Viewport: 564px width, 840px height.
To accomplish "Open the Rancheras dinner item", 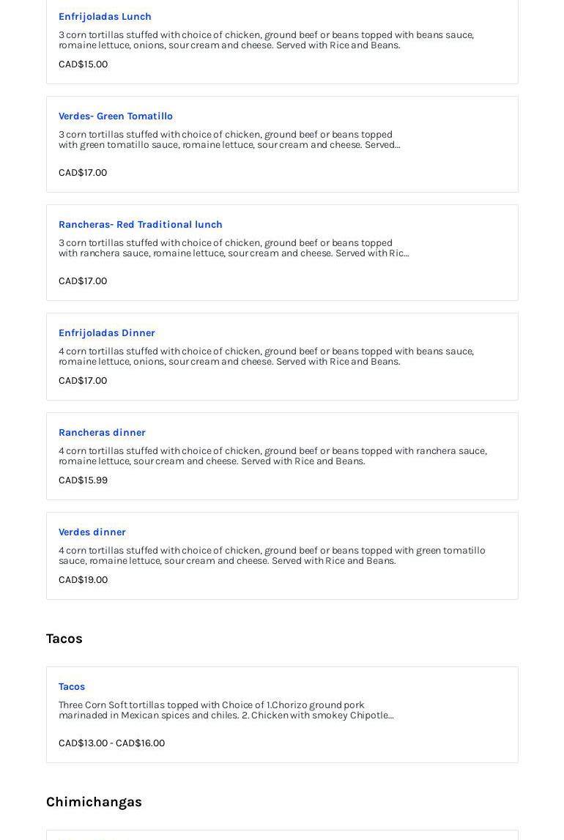I will tap(102, 432).
